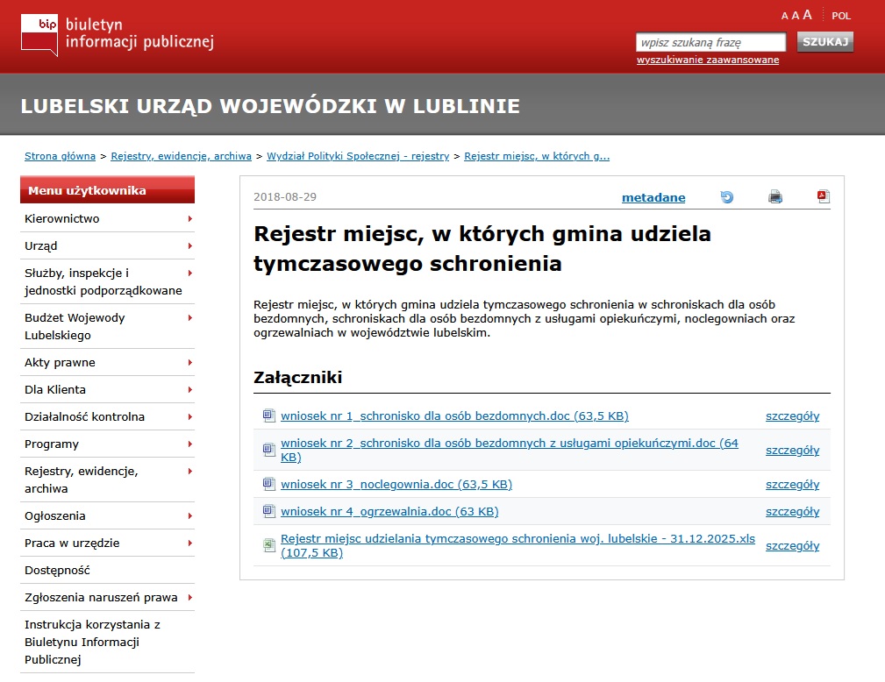Click the BIP logo icon

[39, 33]
